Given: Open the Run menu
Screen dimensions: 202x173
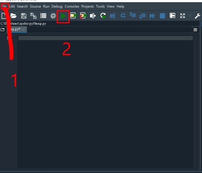Looking at the screenshot, I should pos(46,6).
